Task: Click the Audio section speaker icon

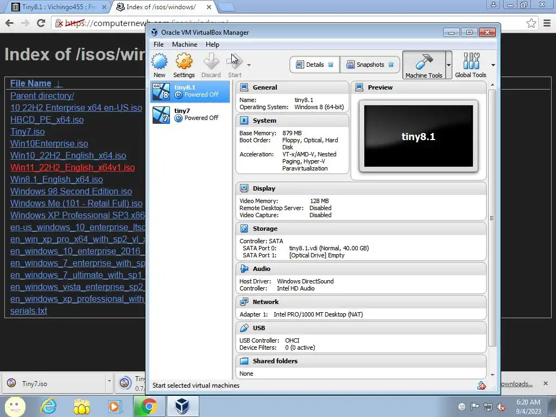Action: (x=244, y=269)
